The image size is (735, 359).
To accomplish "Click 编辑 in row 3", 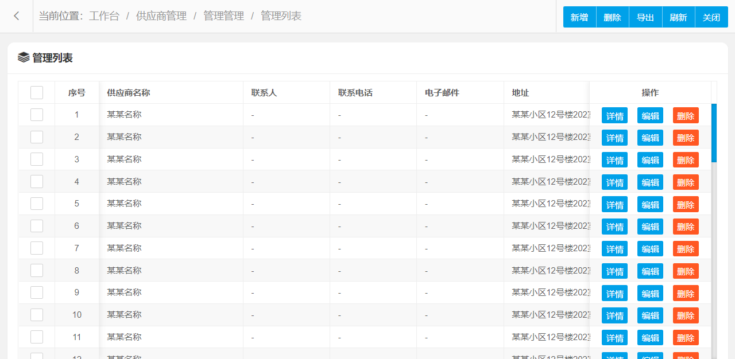I will pos(650,160).
